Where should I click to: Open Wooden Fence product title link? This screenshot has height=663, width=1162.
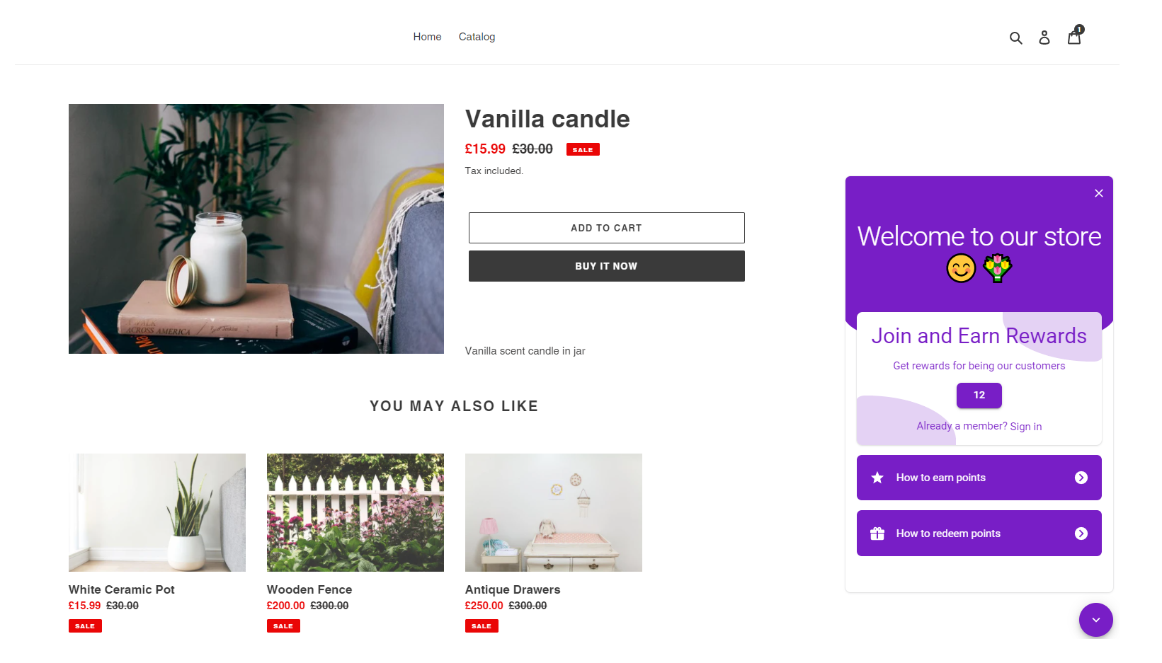click(x=309, y=589)
